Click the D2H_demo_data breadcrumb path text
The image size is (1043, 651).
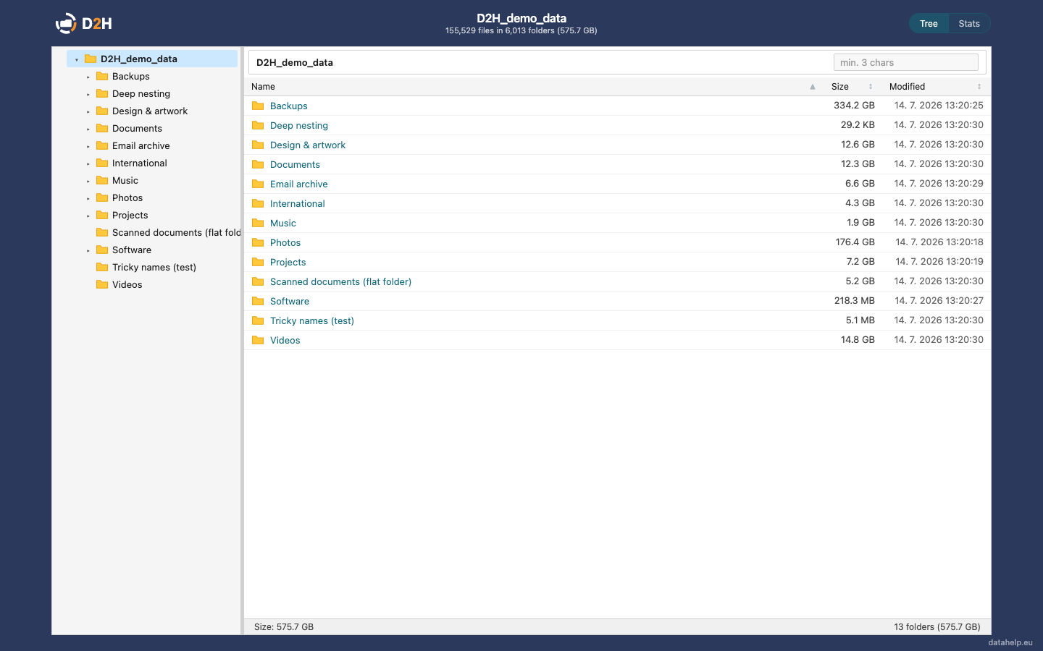295,62
